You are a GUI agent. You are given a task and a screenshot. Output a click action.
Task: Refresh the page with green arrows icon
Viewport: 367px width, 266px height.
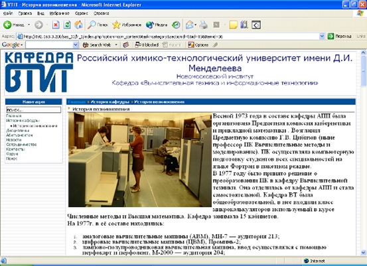(67, 25)
